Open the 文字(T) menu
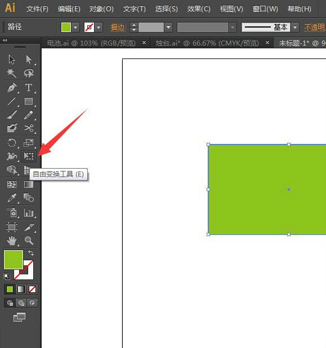This screenshot has width=326, height=348. coord(134,9)
